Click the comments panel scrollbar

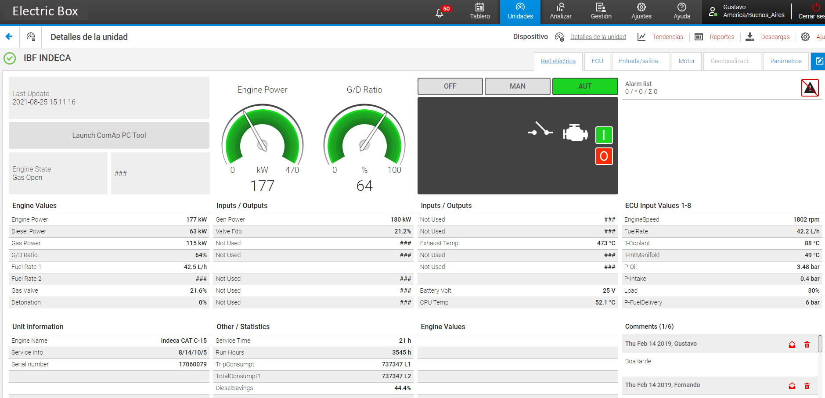click(x=820, y=344)
